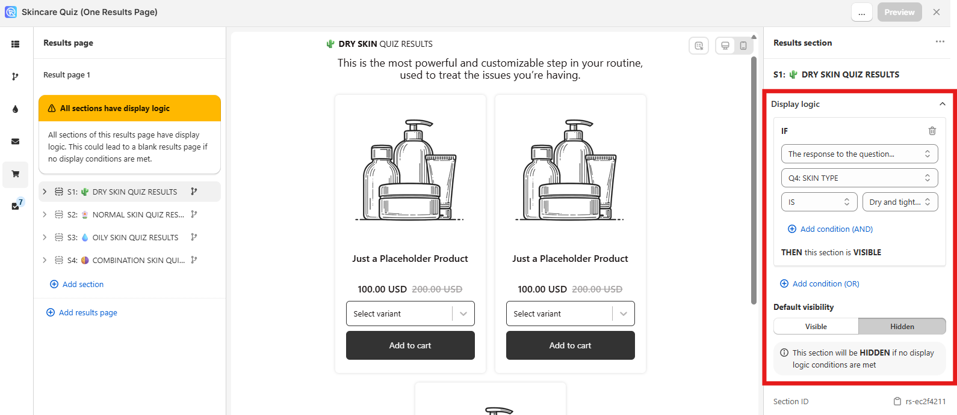
Task: Open the Results section three-dot menu
Action: (x=940, y=42)
